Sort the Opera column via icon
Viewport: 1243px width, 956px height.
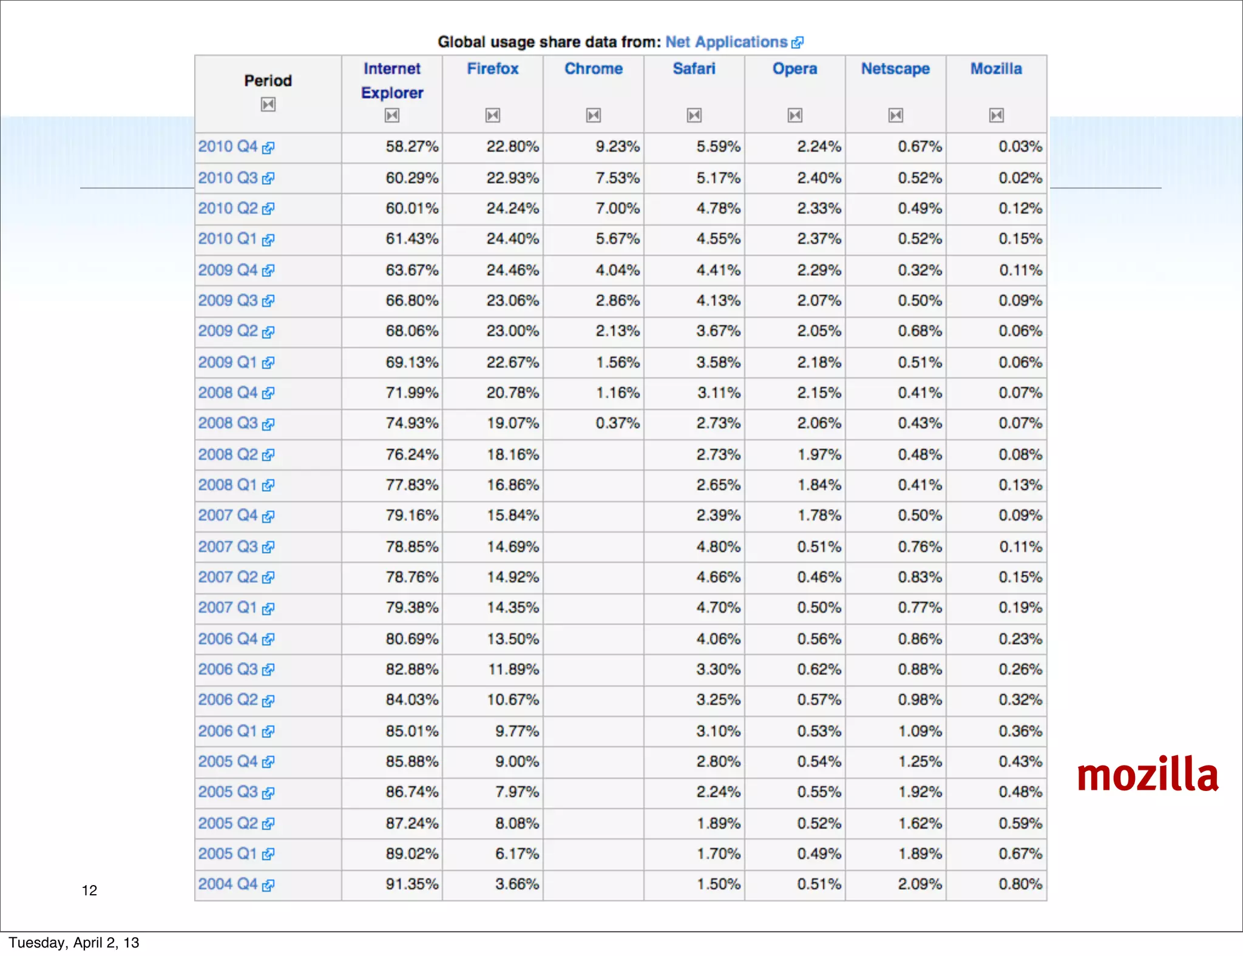(x=794, y=115)
